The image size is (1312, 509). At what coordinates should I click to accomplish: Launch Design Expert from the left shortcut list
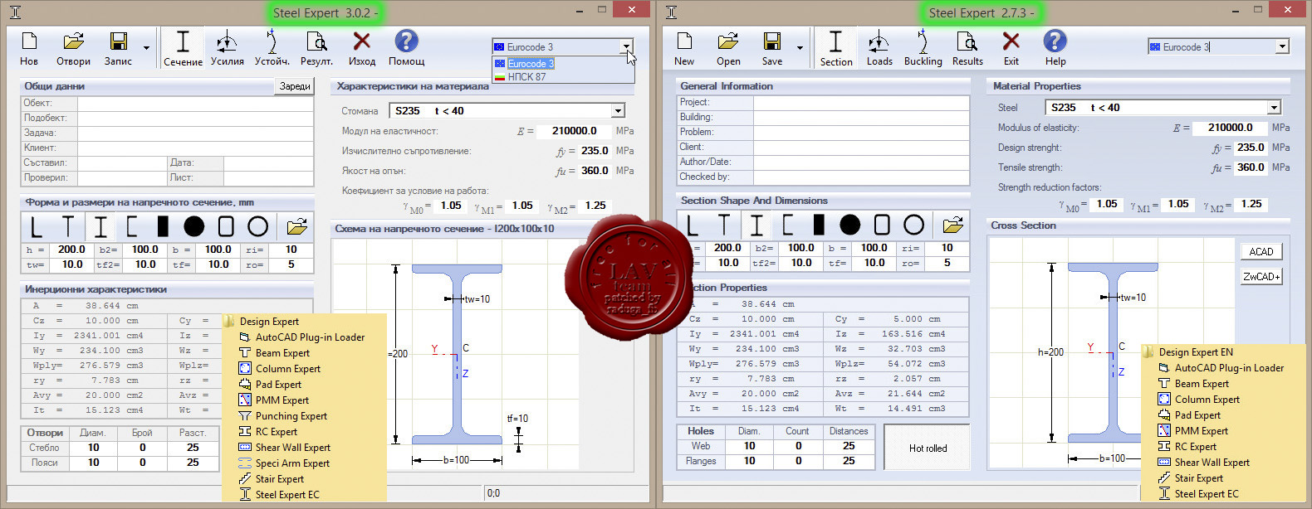[269, 322]
